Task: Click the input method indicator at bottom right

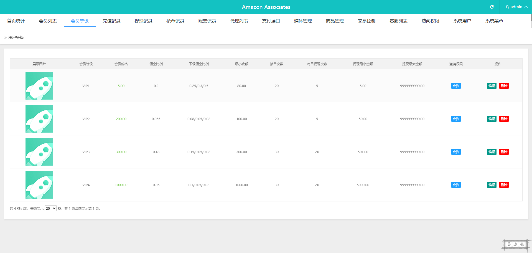Action: pyautogui.click(x=515, y=244)
